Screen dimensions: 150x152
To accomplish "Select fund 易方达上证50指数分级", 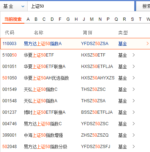I will pyautogui.click(x=45, y=147).
